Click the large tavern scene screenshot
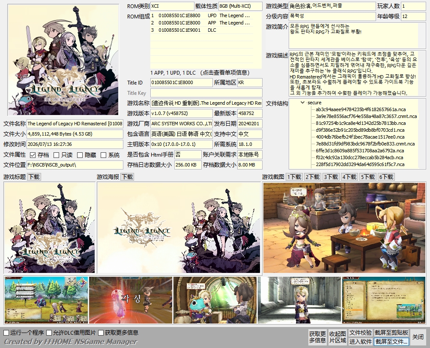 pos(344,228)
